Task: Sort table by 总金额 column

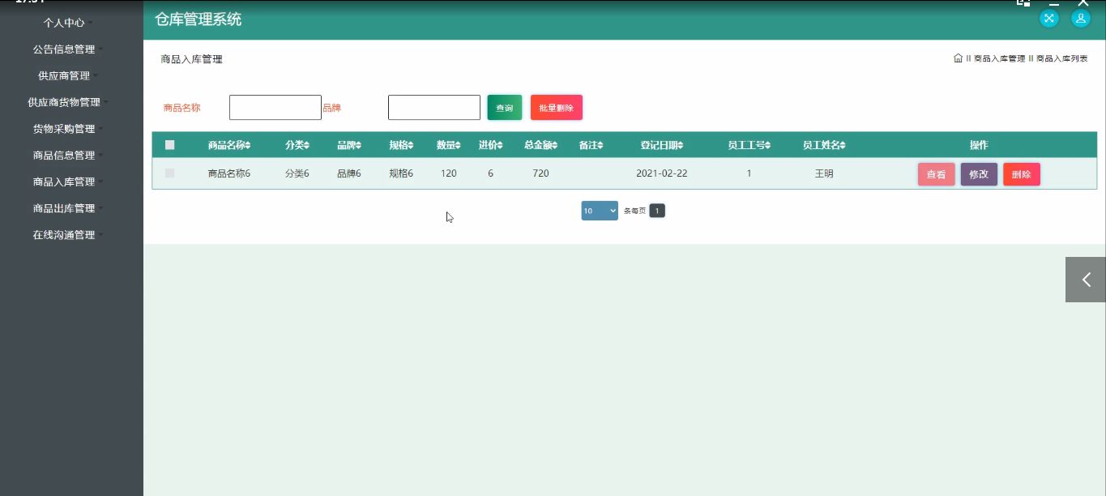Action: click(541, 145)
